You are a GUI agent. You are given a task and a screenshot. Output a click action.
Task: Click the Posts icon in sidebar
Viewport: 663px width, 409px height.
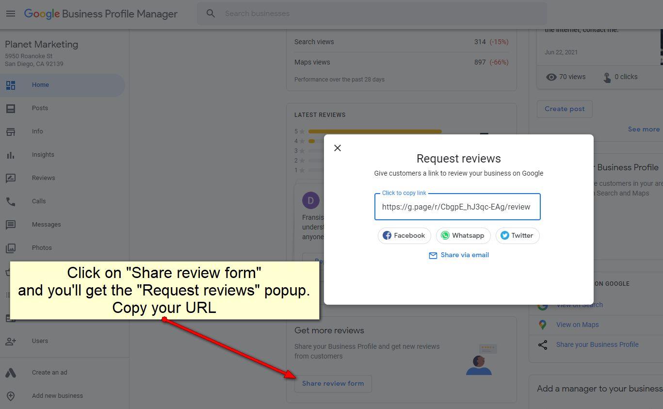coord(11,109)
